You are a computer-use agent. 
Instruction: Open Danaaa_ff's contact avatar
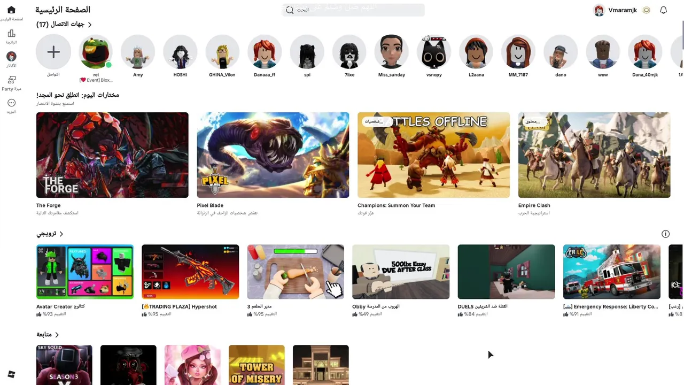(265, 52)
